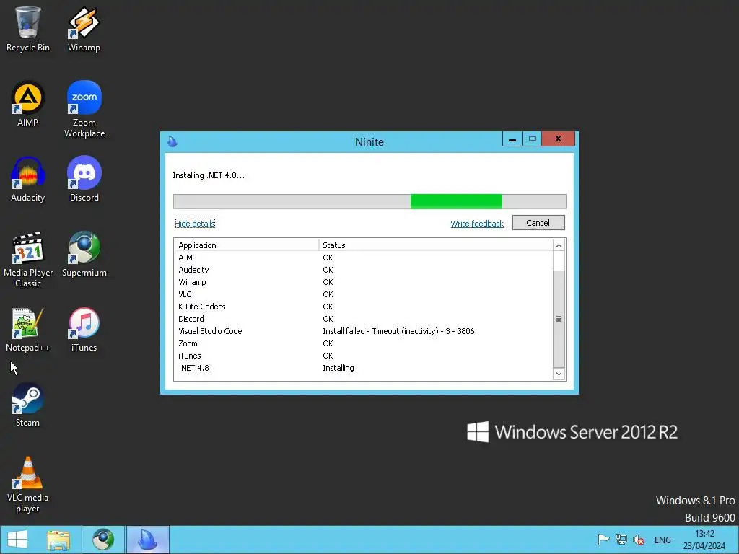Open the Write feedback link

point(477,224)
